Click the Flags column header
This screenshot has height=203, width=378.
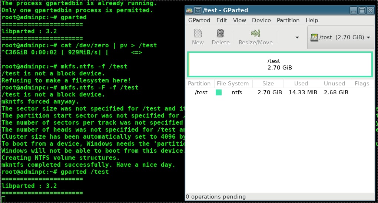(x=362, y=84)
